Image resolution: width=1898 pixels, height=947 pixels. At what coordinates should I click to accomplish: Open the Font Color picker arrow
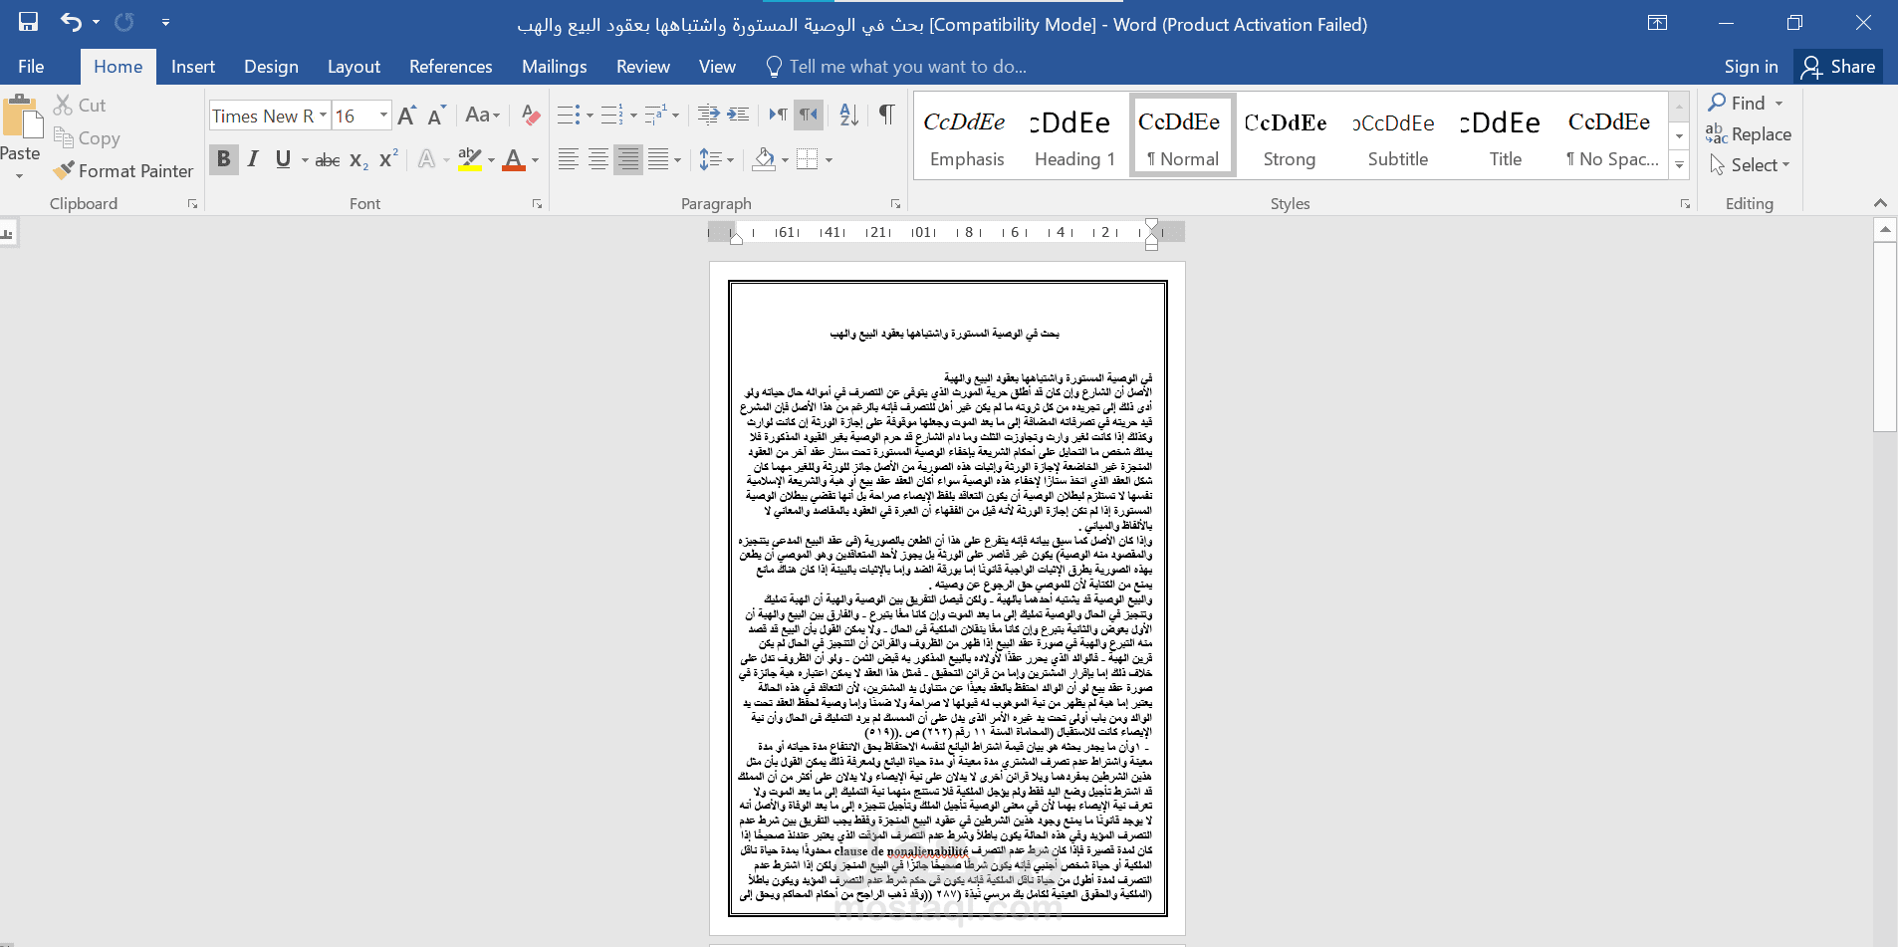pyautogui.click(x=531, y=159)
